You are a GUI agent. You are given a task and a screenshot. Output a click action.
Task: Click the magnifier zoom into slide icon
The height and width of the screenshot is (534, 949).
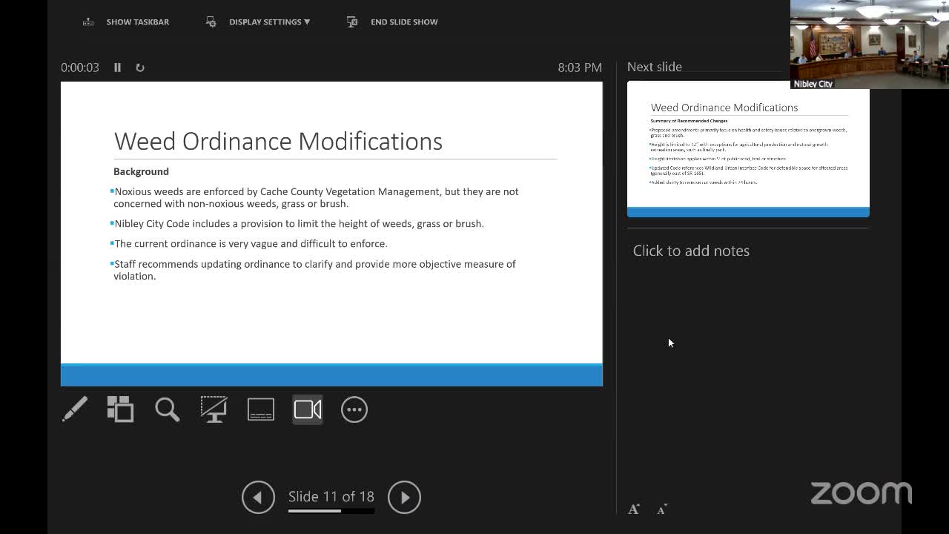(167, 409)
